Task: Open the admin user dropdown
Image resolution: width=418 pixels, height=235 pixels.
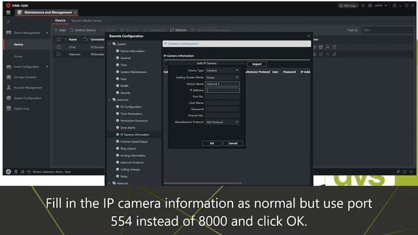Action: pos(381,5)
